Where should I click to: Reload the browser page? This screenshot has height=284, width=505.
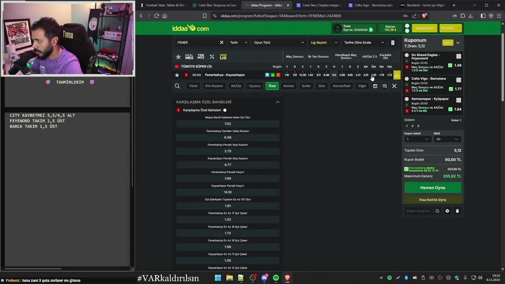[157, 16]
